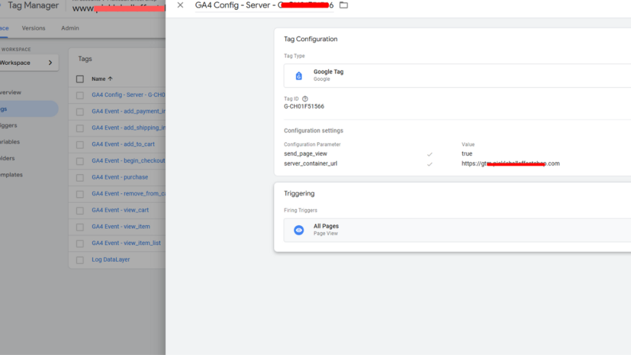Check the GA4 Config - Server tag checkbox
The height and width of the screenshot is (355, 631).
tap(80, 96)
